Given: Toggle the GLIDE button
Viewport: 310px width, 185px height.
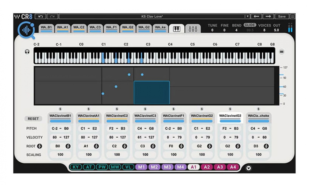Looking at the screenshot, I should (x=250, y=25).
